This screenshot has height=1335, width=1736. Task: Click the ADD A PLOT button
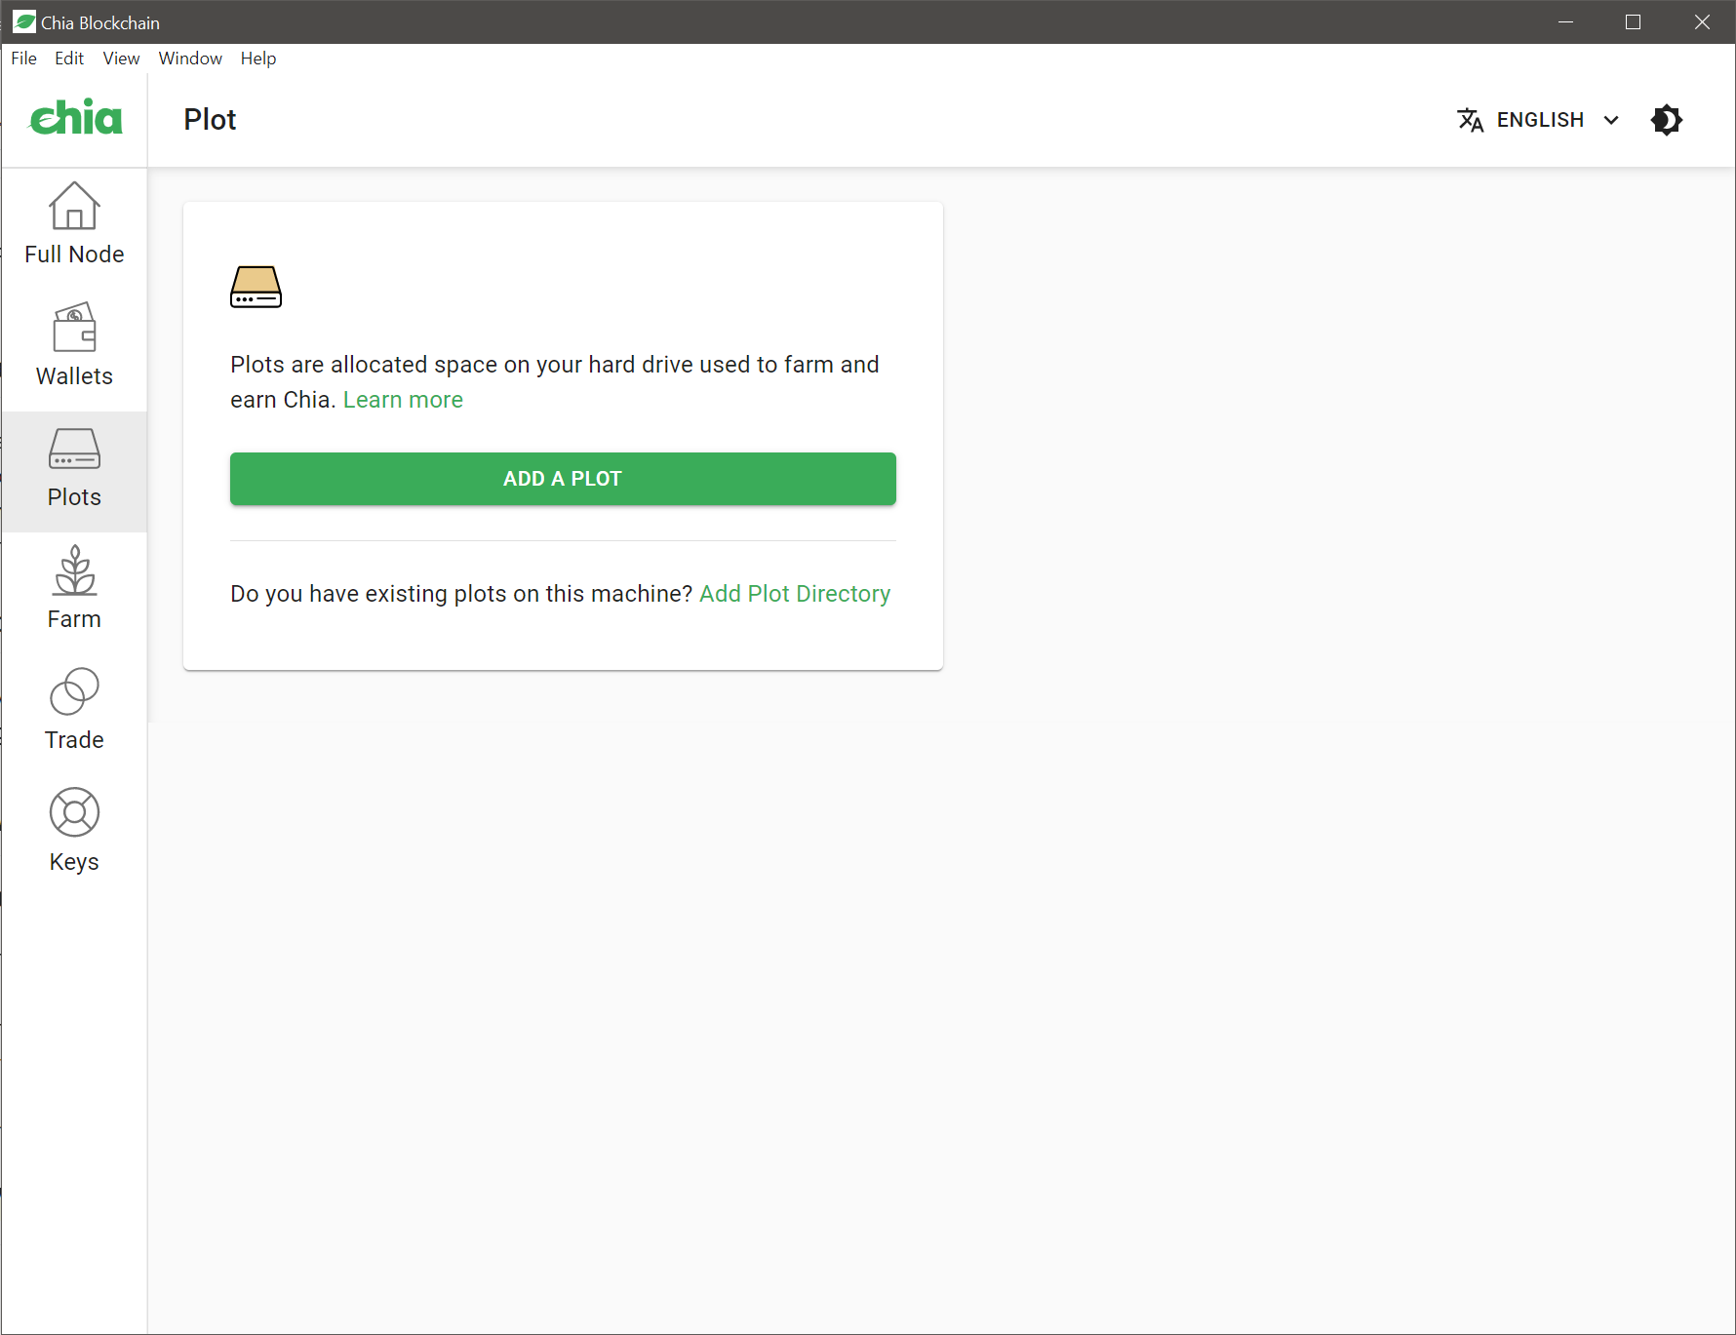click(x=563, y=479)
